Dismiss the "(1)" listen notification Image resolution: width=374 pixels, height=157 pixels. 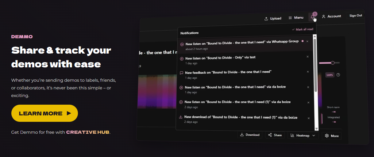point(308,103)
